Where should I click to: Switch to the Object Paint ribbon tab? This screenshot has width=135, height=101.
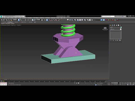23,22
